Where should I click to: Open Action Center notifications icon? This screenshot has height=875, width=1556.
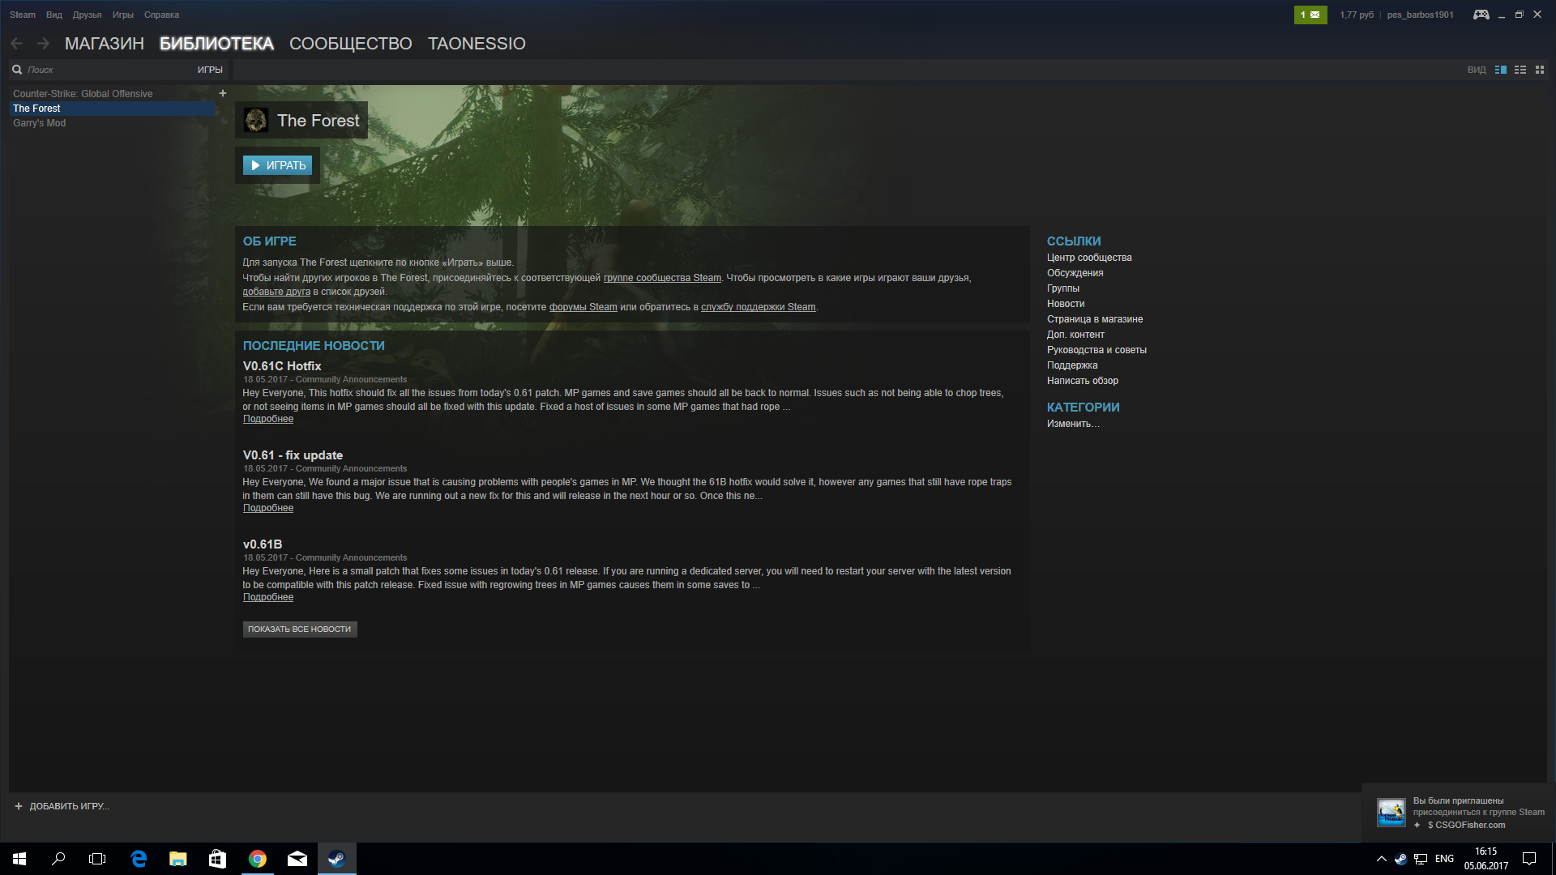point(1529,859)
